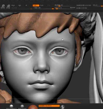
Task: Click the total points count readout
Action: click(82, 8)
